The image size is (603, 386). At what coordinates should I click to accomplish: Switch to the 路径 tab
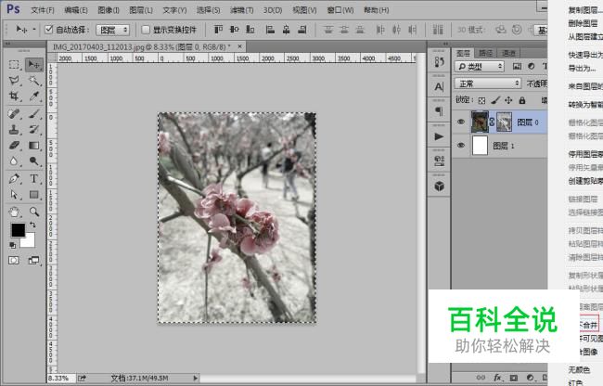[x=486, y=53]
